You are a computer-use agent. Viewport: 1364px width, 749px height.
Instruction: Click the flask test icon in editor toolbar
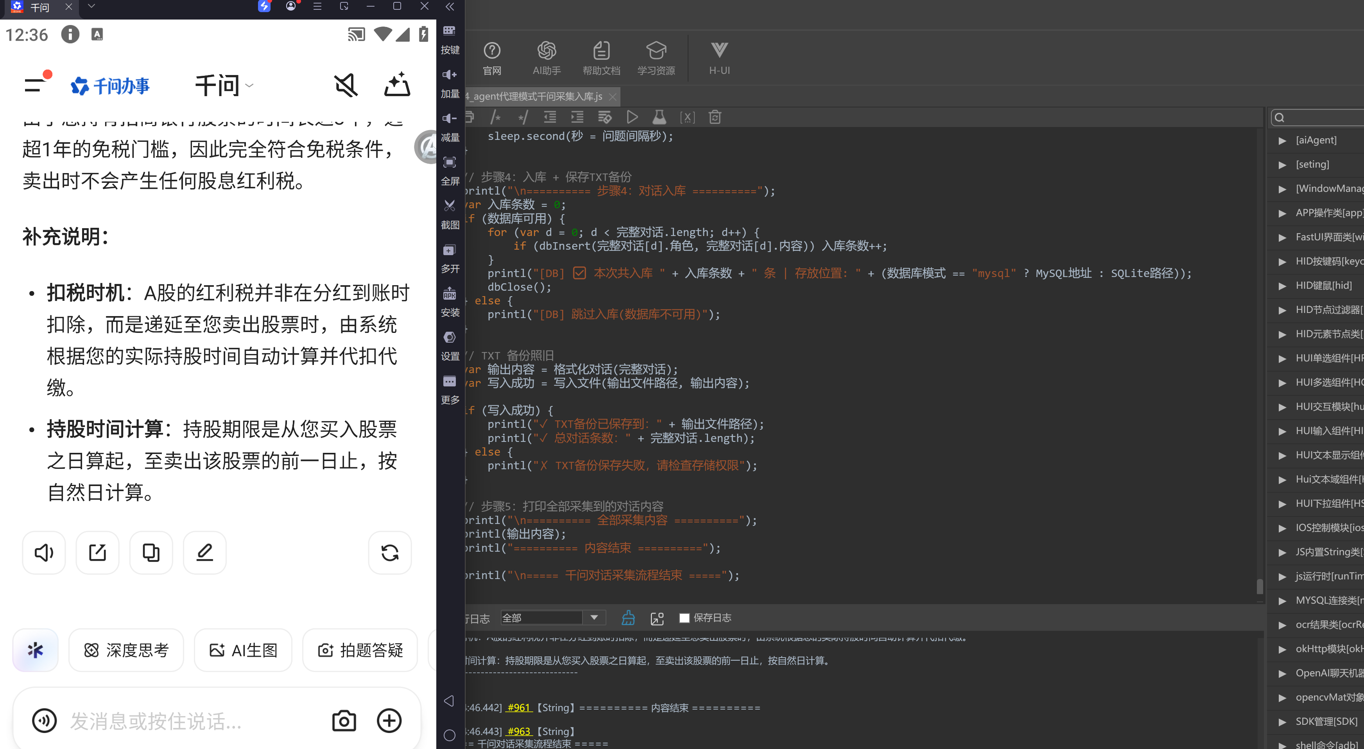(659, 117)
